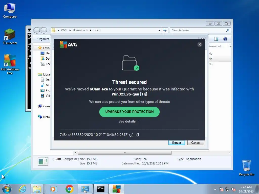The height and width of the screenshot is (194, 259).
Task: Open Explorer help icon
Action: 225,39
